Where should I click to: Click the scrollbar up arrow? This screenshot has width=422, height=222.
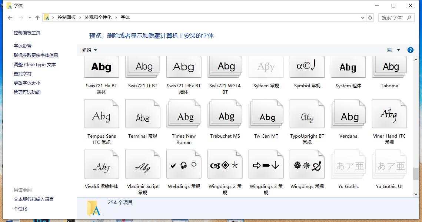pyautogui.click(x=416, y=60)
